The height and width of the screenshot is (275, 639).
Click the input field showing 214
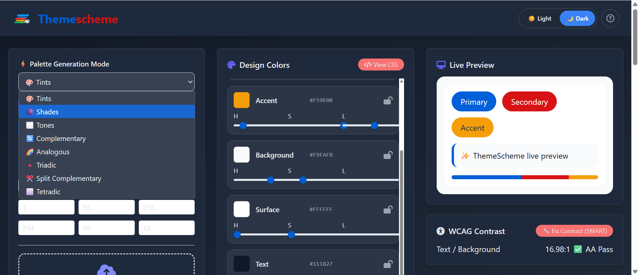click(46, 228)
